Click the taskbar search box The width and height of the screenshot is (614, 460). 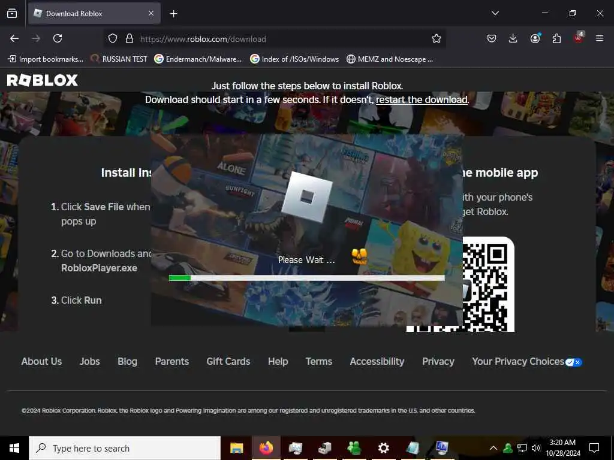[x=125, y=448]
